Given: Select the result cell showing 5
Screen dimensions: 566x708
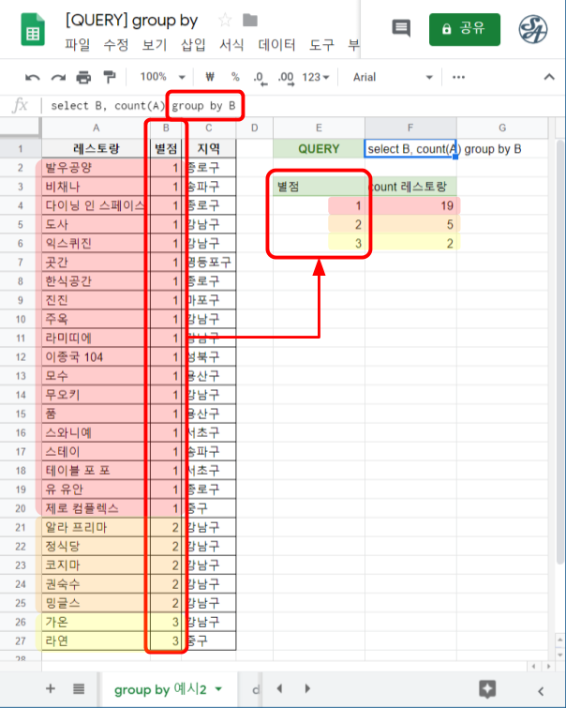Looking at the screenshot, I should click(x=410, y=224).
